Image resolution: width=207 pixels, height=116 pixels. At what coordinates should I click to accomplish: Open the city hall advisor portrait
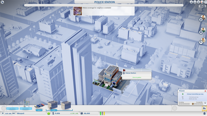[x=203, y=17]
